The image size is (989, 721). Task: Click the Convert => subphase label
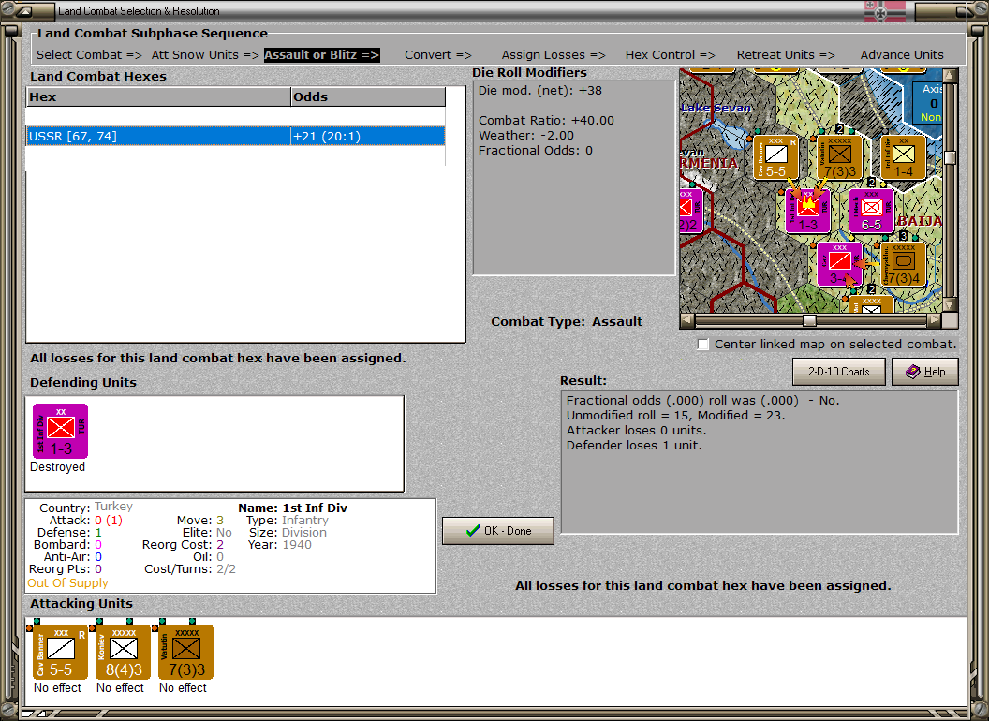[437, 55]
